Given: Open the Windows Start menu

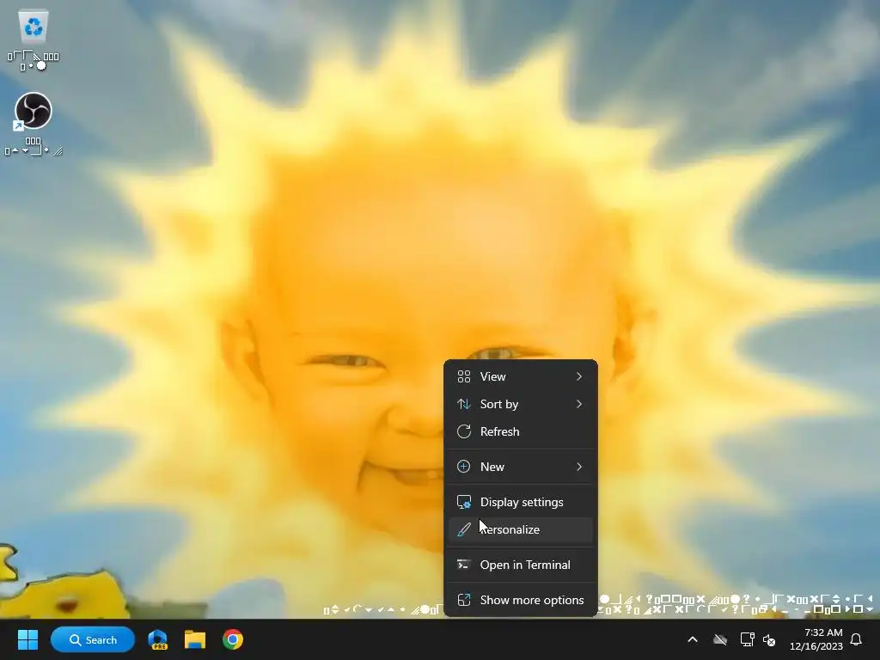Looking at the screenshot, I should click(27, 639).
